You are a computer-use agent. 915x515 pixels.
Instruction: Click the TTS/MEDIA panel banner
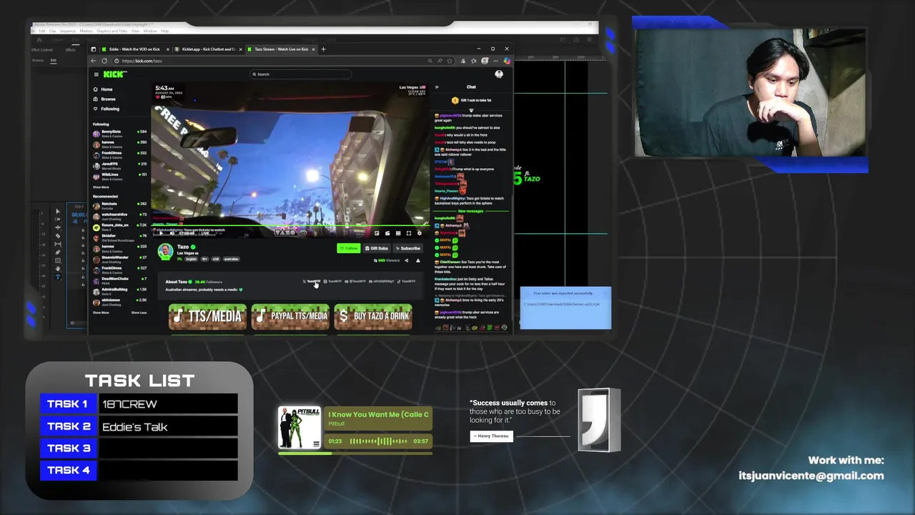[208, 316]
